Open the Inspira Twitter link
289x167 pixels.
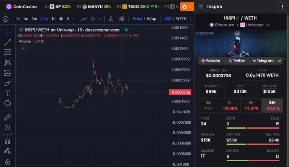237,61
